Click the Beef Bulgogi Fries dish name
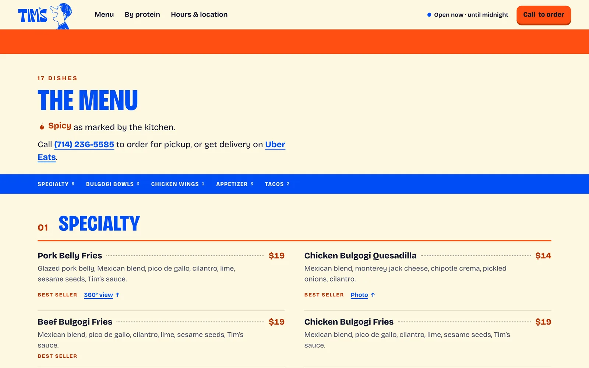The height and width of the screenshot is (368, 589). [x=75, y=322]
